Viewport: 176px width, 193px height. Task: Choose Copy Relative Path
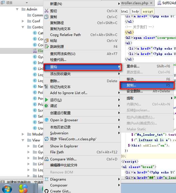82,35
